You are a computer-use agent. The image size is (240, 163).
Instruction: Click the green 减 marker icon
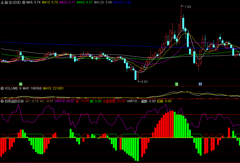[21, 84]
